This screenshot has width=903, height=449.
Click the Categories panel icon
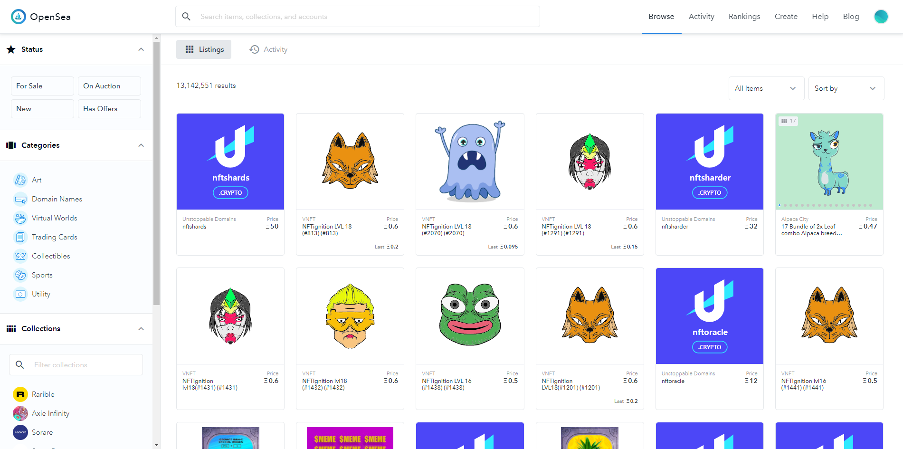click(11, 145)
